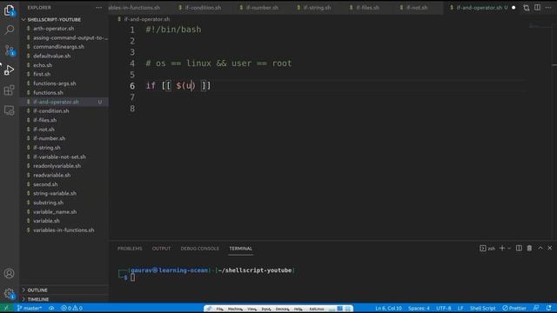Collapse the SHELLSCRIPT-YOUTUBE folder
Viewport: 557px width, 313px height.
[54, 19]
